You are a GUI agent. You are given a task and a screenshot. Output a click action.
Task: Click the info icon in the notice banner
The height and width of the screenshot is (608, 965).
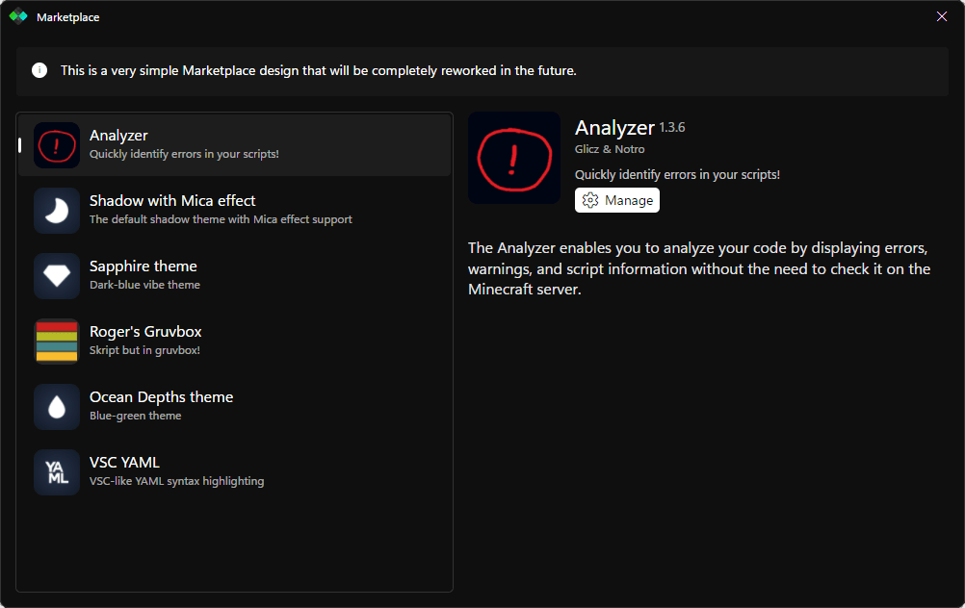[x=39, y=70]
